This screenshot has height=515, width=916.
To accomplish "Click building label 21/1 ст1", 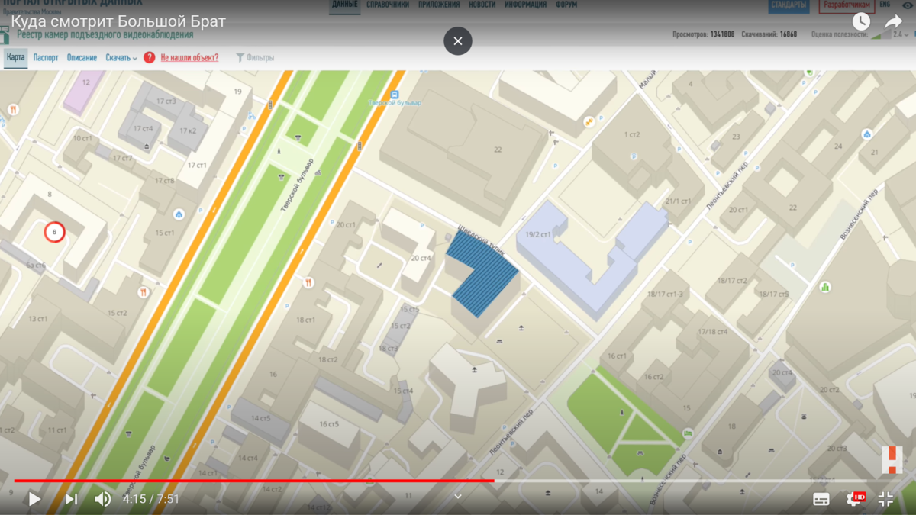I will click(678, 201).
